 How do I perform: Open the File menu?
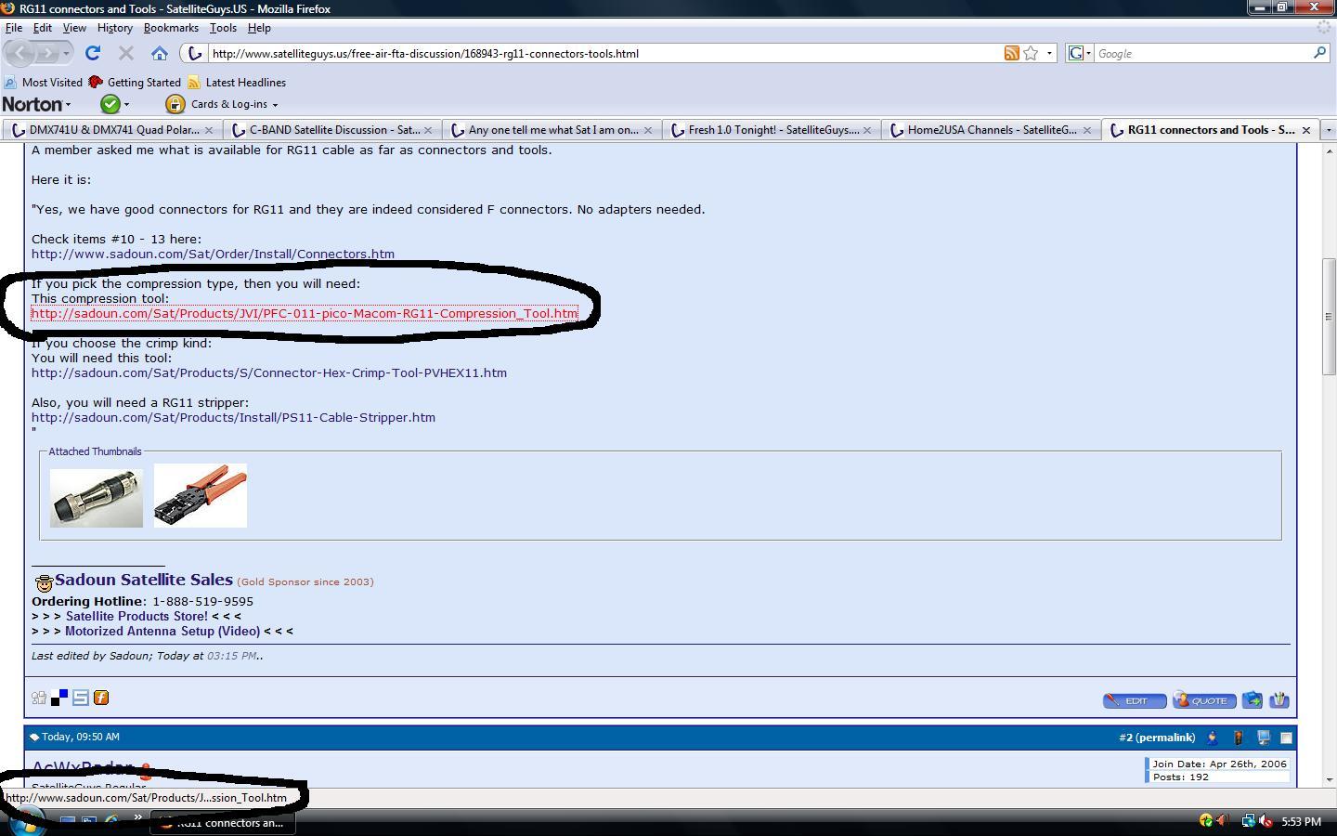14,28
